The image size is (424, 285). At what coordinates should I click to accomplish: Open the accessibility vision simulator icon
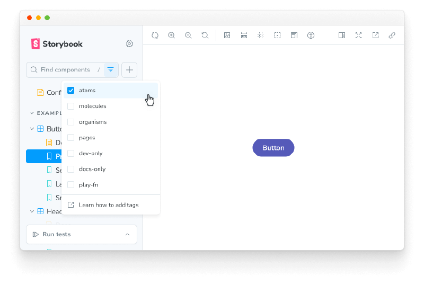(311, 35)
